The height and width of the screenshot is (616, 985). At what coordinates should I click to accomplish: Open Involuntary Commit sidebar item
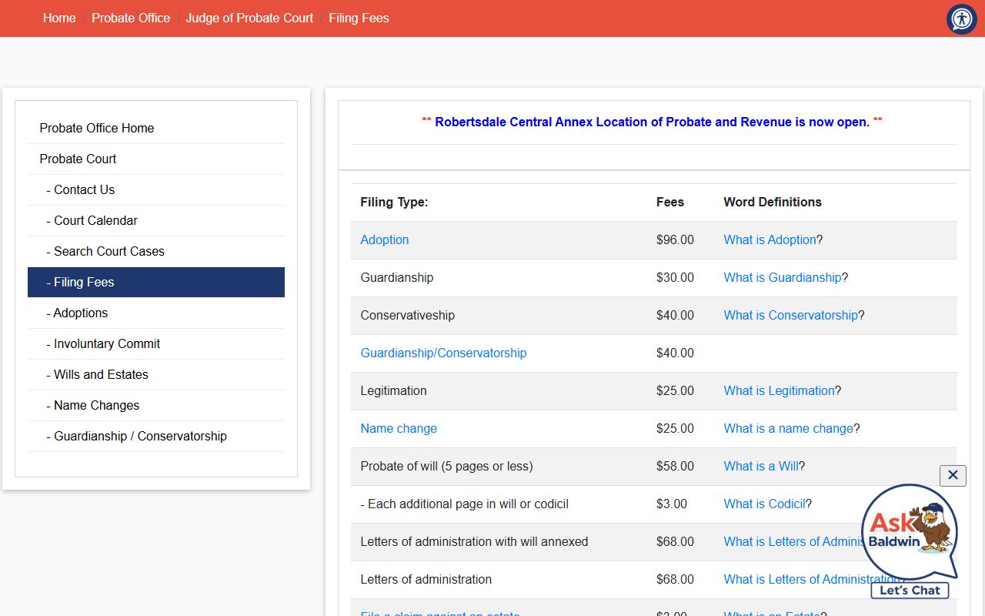click(156, 344)
